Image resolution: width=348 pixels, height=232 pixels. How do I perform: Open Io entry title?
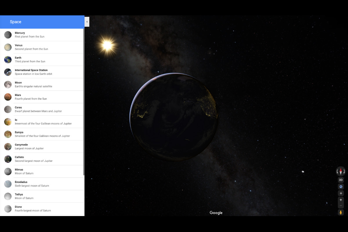coord(16,120)
